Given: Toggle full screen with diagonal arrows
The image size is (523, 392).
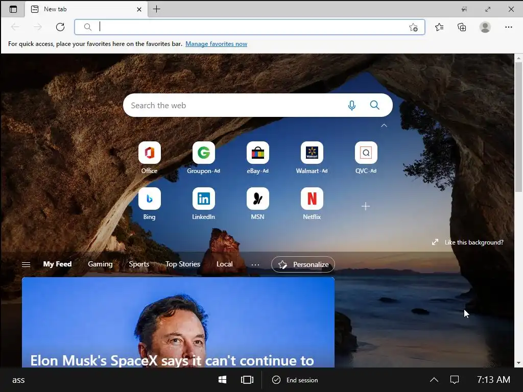Looking at the screenshot, I should [x=488, y=9].
